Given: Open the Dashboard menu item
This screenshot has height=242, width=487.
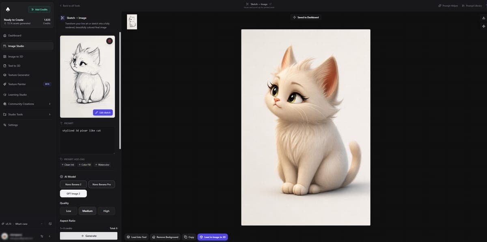Looking at the screenshot, I should pos(27,36).
